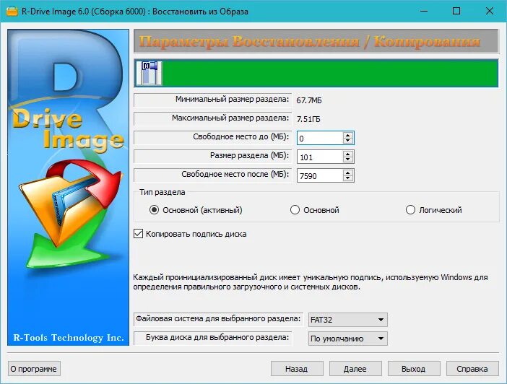Viewport: 507px width, 384px height.
Task: Click the Свободное место до input field
Action: click(x=320, y=139)
